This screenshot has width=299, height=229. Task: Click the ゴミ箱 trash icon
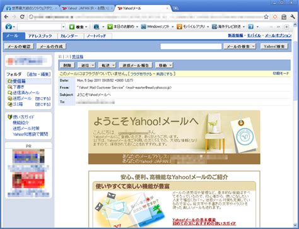pos(9,104)
